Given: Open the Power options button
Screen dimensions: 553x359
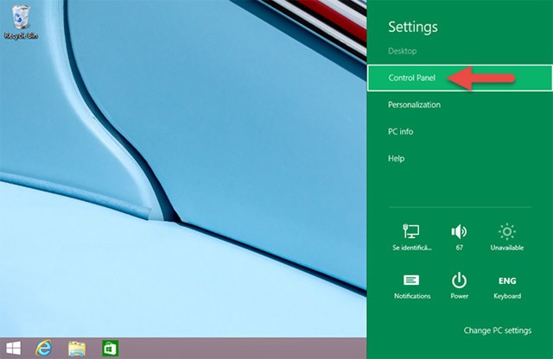Looking at the screenshot, I should (x=459, y=281).
